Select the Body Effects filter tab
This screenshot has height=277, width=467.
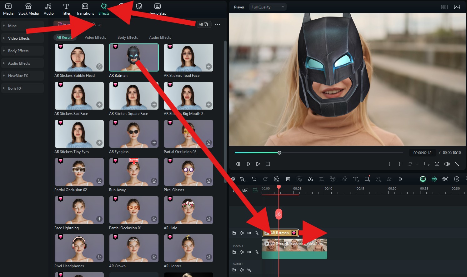pos(128,37)
